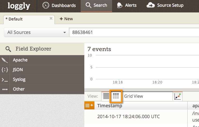Switch to the Search section
199x127 pixels.
click(x=96, y=5)
